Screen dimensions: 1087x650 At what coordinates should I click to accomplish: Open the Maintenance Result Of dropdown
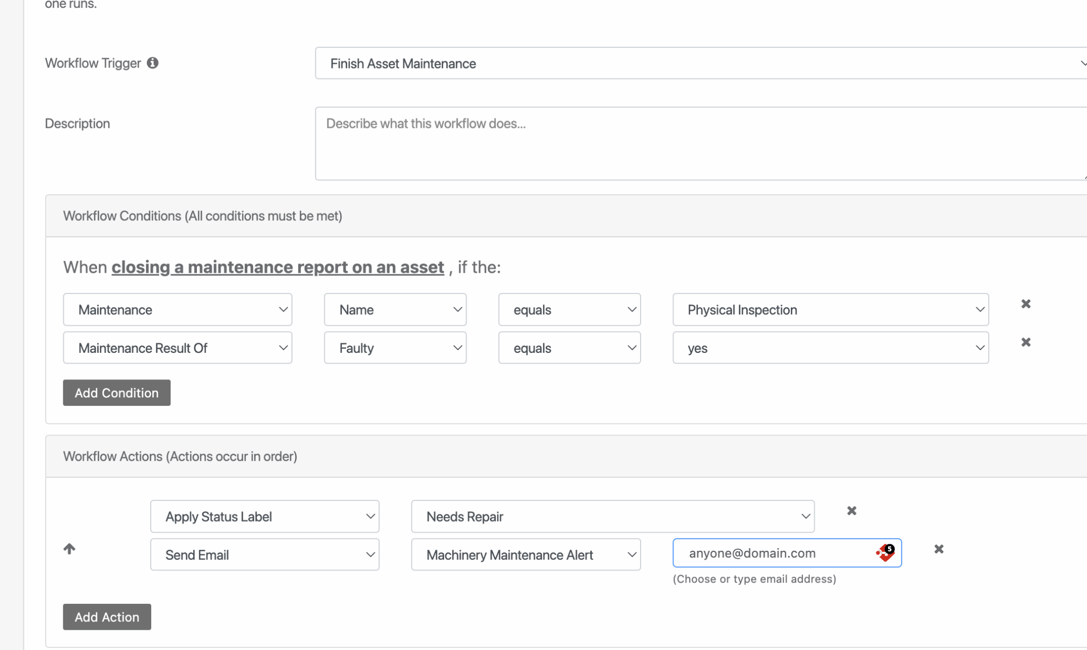pyautogui.click(x=177, y=348)
